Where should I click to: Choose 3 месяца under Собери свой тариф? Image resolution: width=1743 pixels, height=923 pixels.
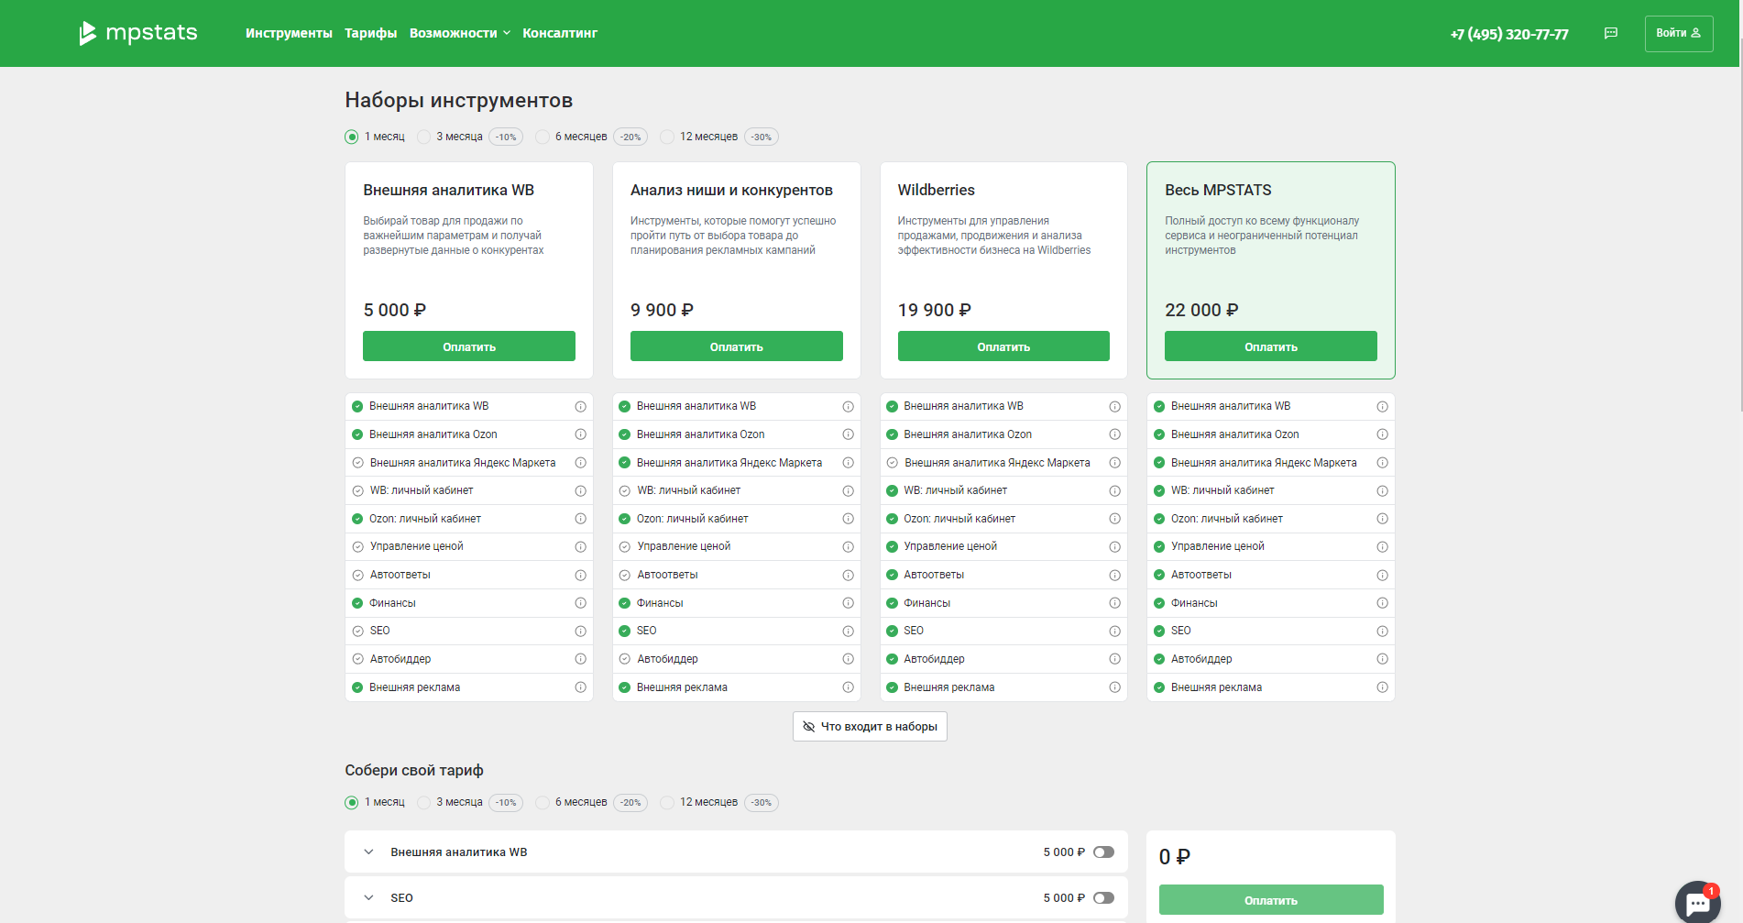tap(423, 803)
